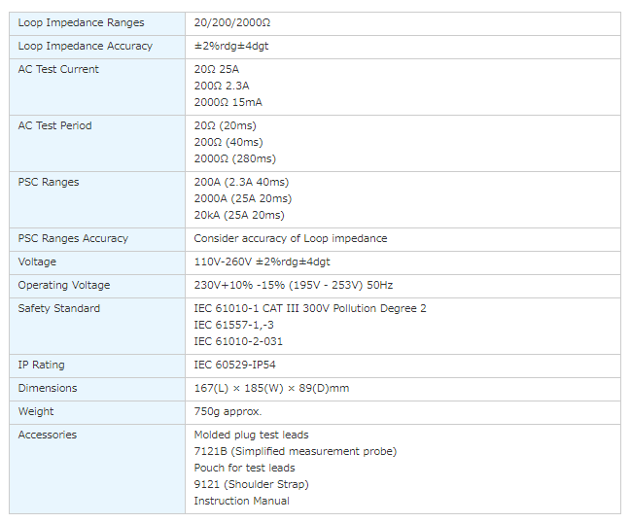Select the 9121 (Shoulder Strap) accessory line
The width and height of the screenshot is (631, 523).
tap(251, 484)
